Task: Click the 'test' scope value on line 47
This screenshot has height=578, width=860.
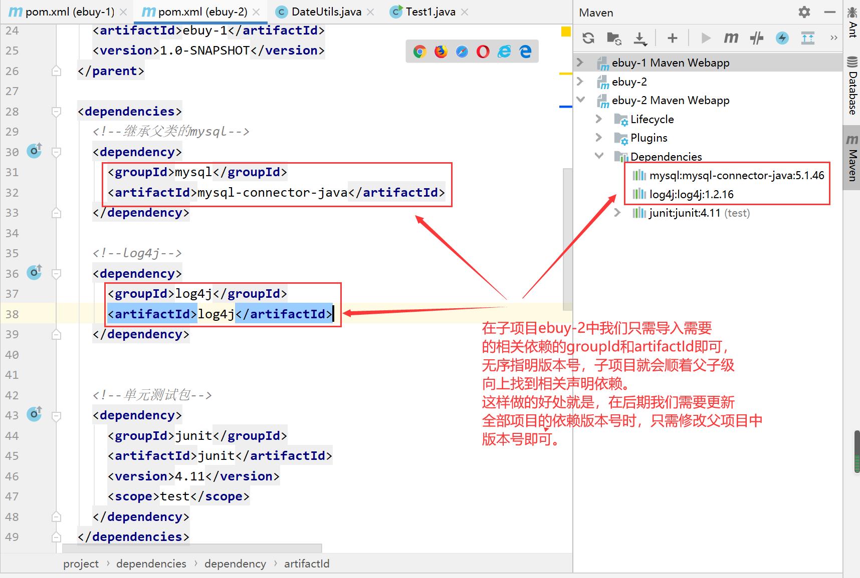Action: pos(175,496)
